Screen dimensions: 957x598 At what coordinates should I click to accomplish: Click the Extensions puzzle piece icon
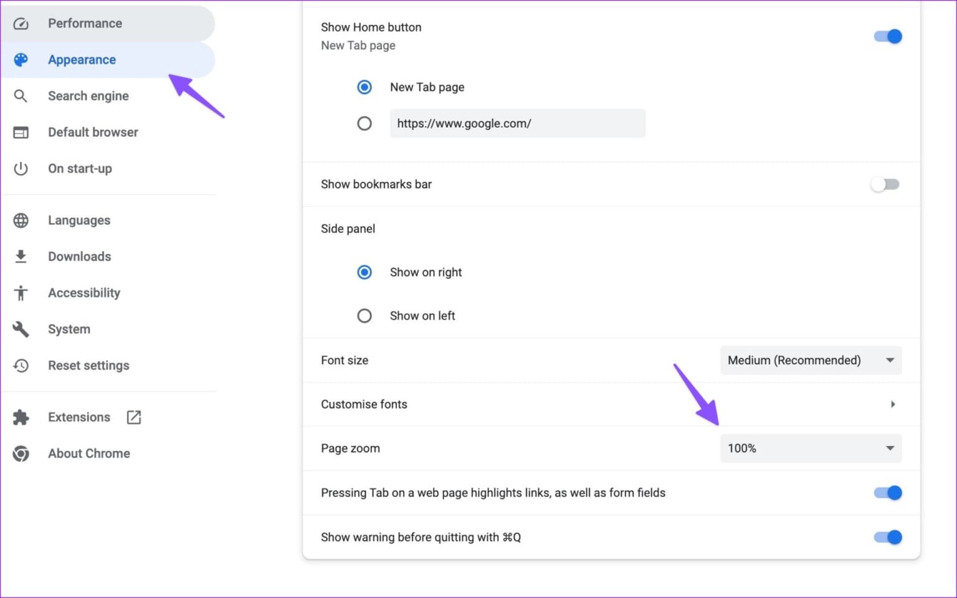coord(21,417)
